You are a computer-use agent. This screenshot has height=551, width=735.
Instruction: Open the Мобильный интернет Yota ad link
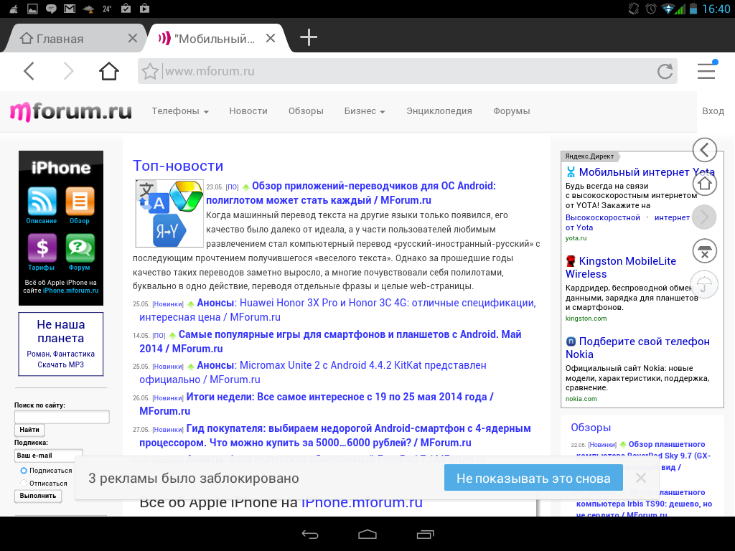(647, 172)
